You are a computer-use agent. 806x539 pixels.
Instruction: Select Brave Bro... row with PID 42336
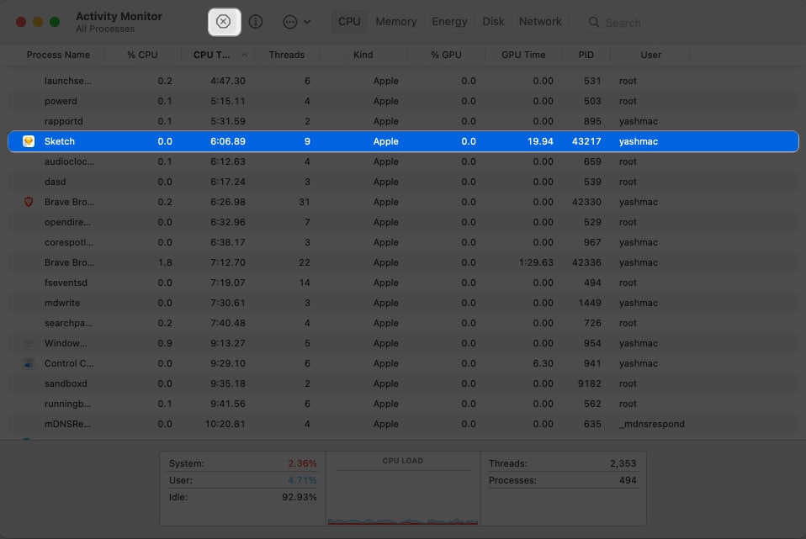click(403, 262)
